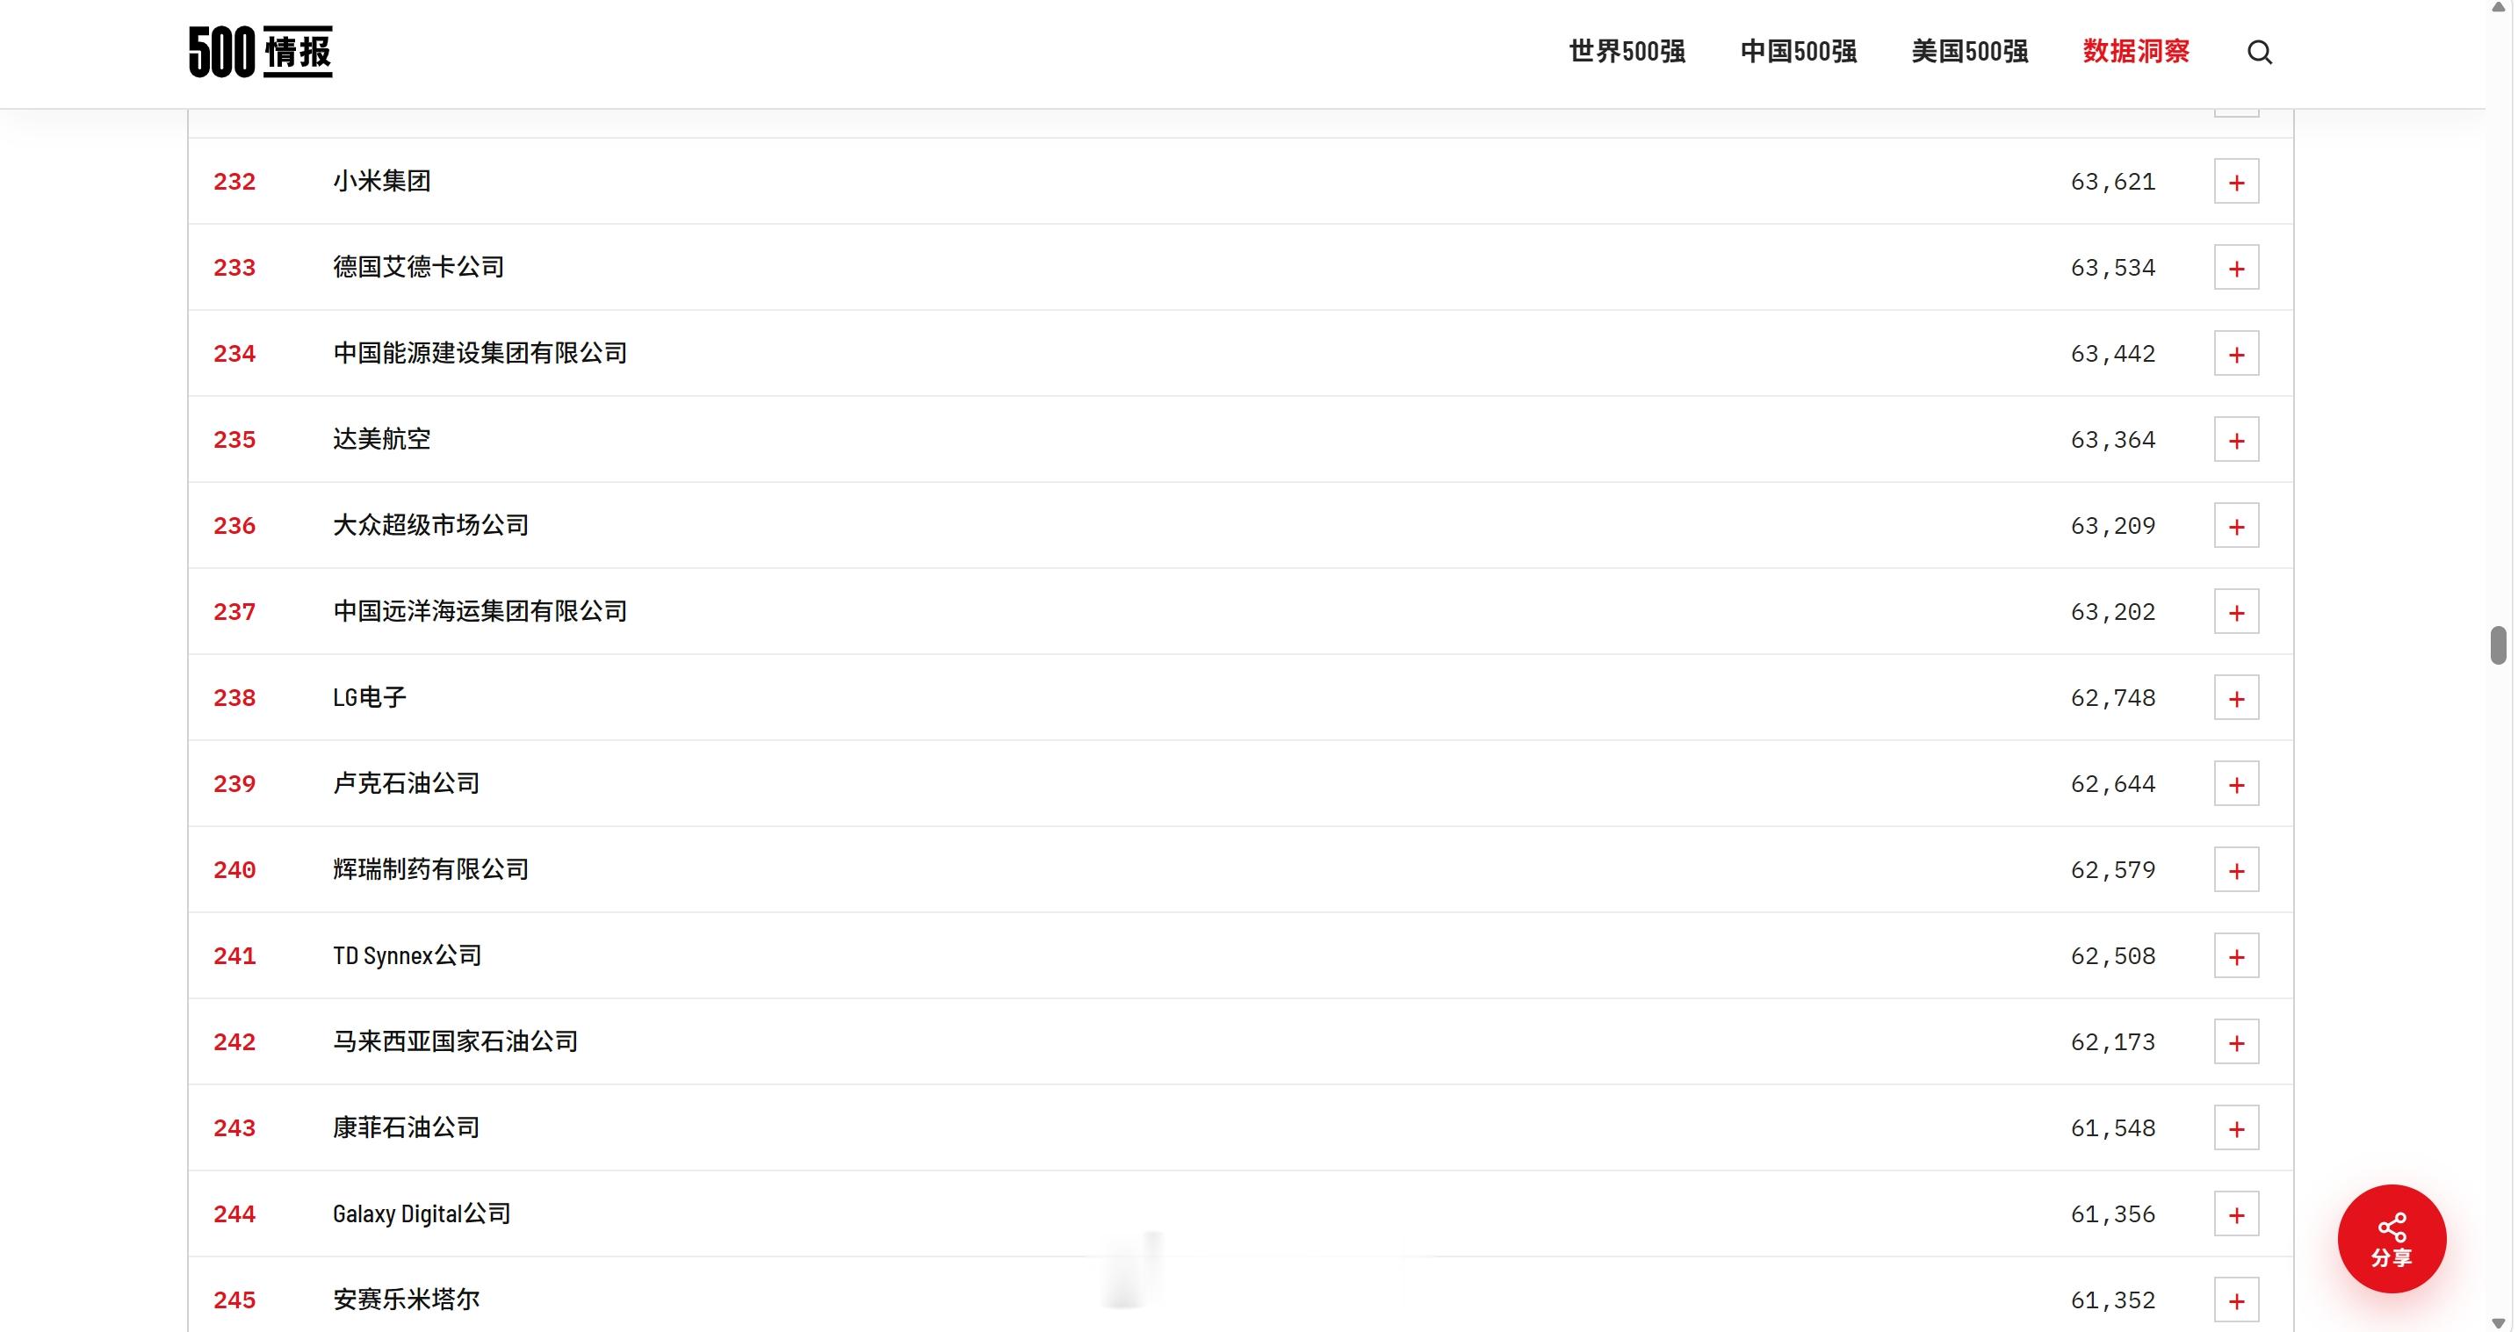Screen dimensions: 2518x1332
Task: Expand the 德国艾德卡公司 row details
Action: pyautogui.click(x=2236, y=268)
